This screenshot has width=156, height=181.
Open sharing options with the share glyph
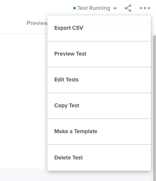coord(128,8)
